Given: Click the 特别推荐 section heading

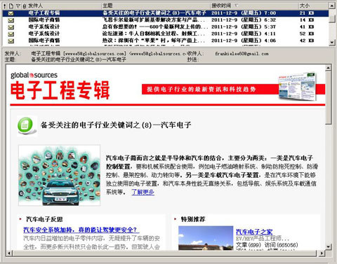Looking at the screenshot, I should tap(193, 219).
